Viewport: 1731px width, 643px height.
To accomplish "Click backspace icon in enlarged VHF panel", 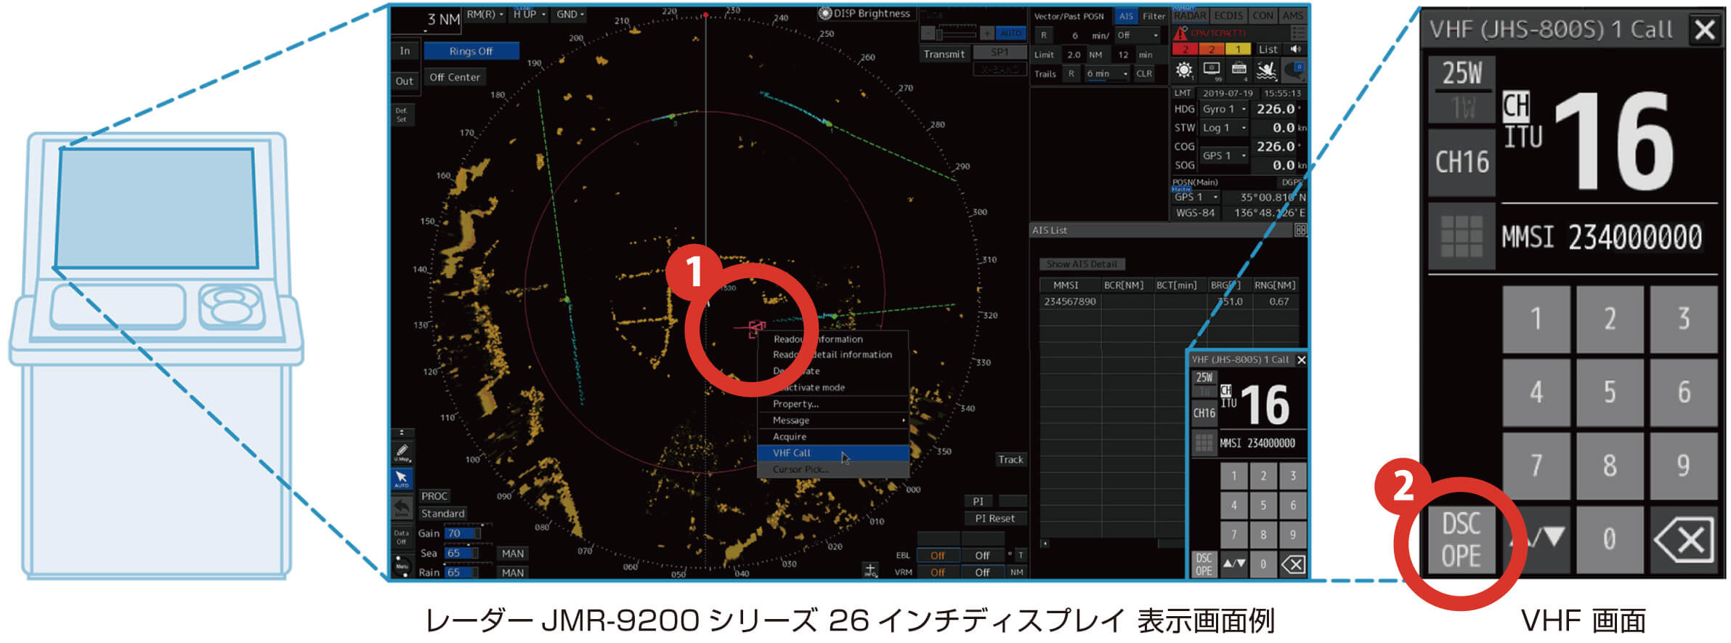I will point(1684,540).
